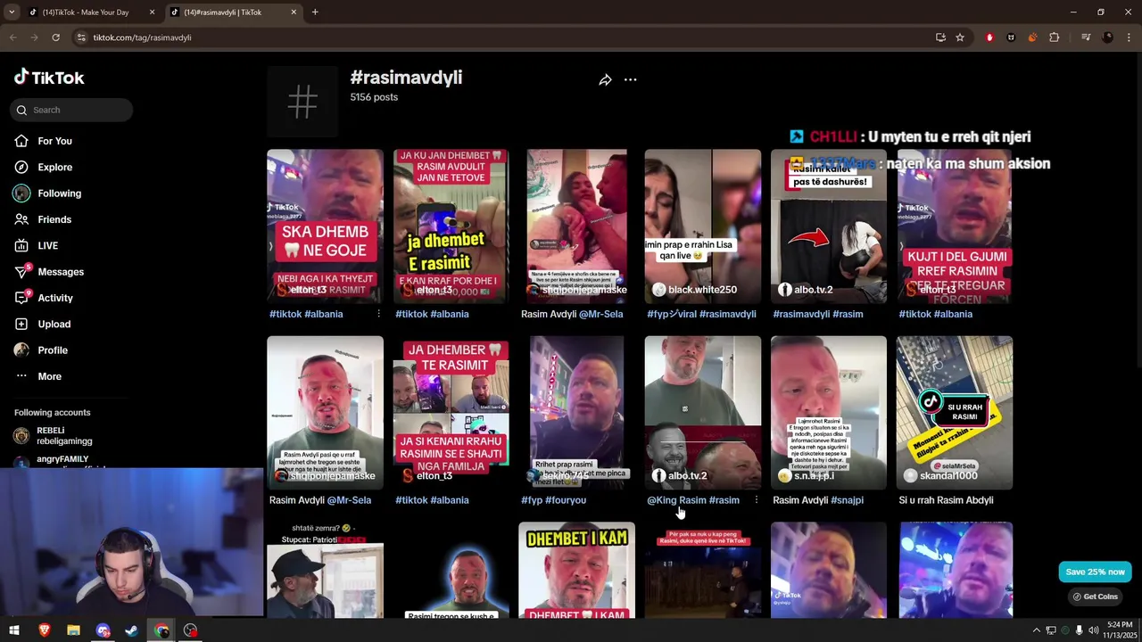Open options dots beside King Rasim caption
The image size is (1142, 642).
(756, 500)
